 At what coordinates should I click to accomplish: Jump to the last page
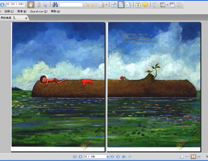[118, 157]
